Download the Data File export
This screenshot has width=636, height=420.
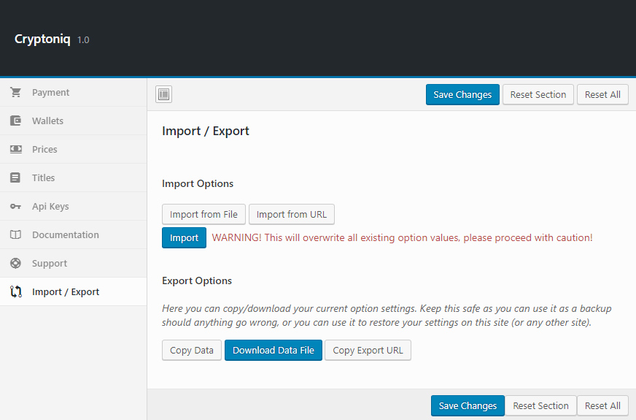click(273, 351)
